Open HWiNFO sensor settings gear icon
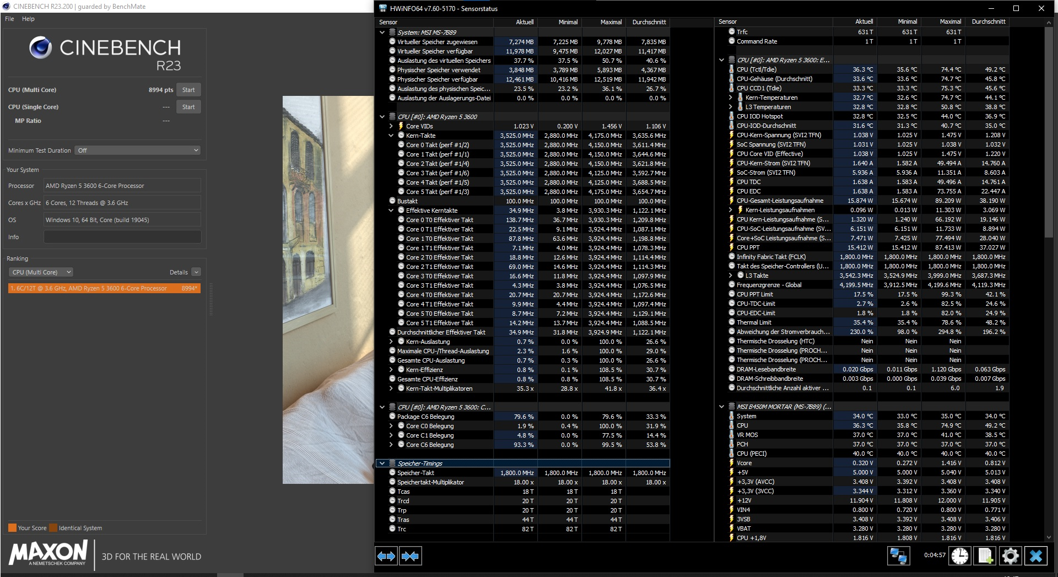The height and width of the screenshot is (577, 1058). [x=1010, y=556]
